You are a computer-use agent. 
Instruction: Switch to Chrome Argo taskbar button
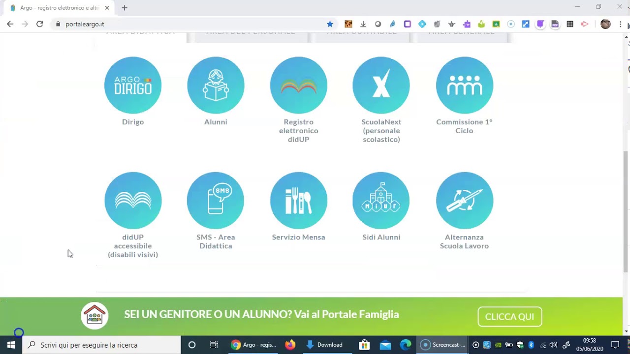pos(254,345)
